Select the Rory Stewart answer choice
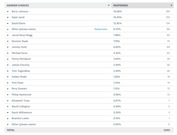 19,89
